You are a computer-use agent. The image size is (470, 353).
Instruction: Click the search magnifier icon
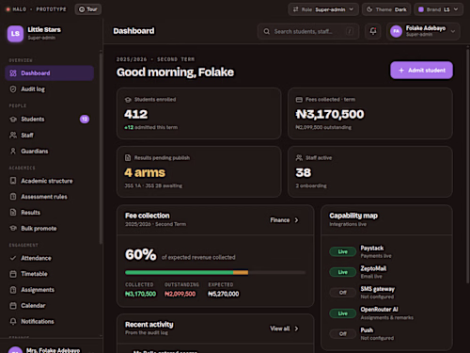[x=267, y=32]
